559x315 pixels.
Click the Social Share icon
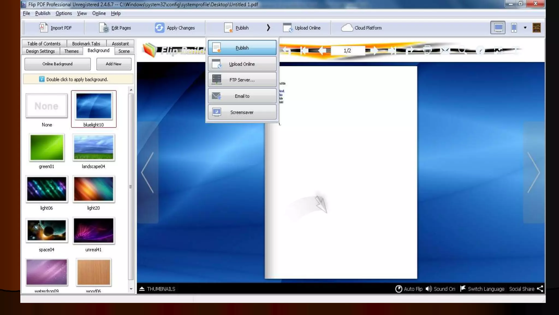pos(540,289)
